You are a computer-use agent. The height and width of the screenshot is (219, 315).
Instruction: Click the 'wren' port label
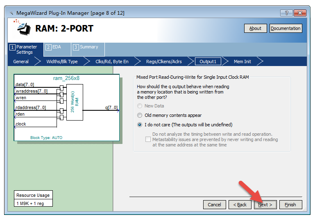point(21,98)
